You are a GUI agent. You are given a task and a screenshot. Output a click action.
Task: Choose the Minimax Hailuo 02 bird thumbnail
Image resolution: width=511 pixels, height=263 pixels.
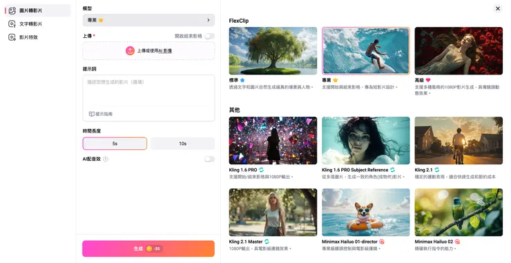[459, 212]
